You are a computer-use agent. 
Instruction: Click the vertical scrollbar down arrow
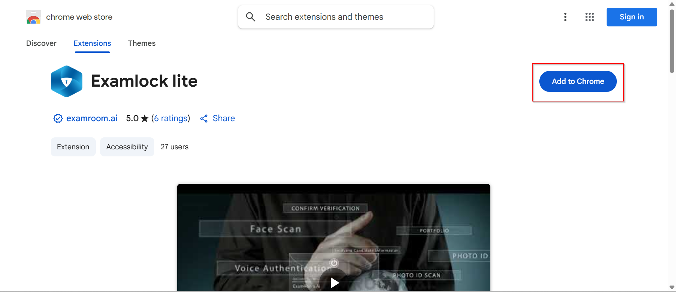pyautogui.click(x=672, y=287)
